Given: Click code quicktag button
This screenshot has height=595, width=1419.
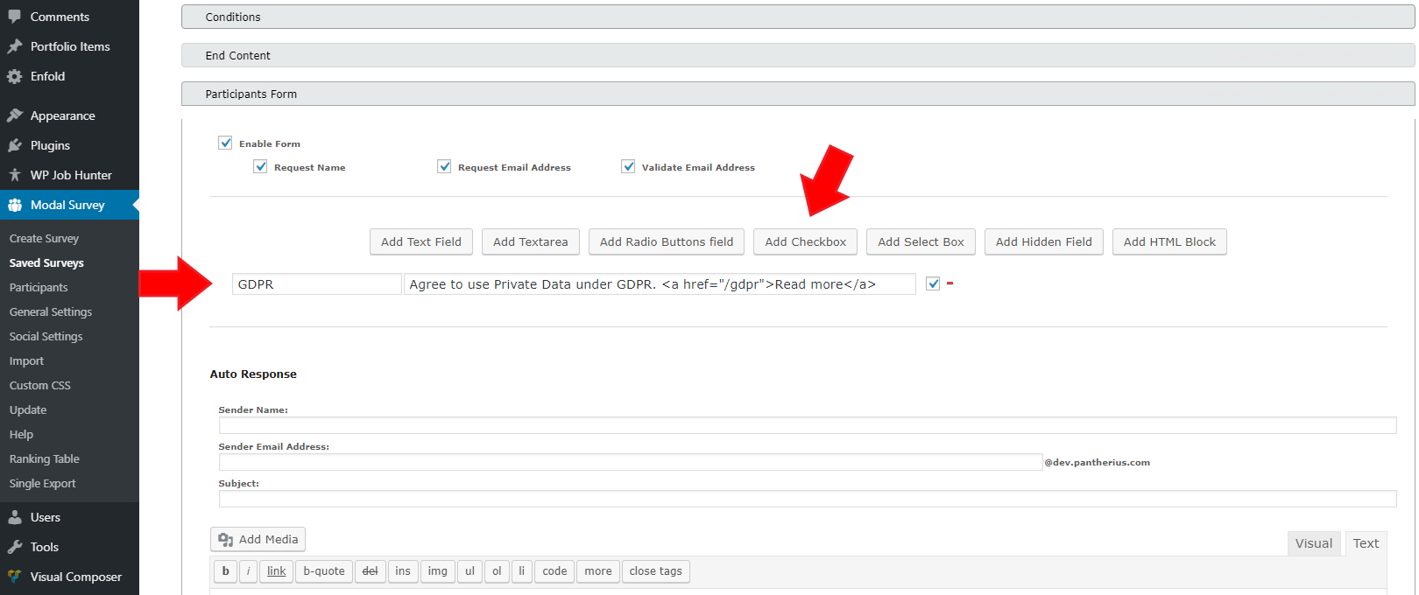Looking at the screenshot, I should coord(554,571).
